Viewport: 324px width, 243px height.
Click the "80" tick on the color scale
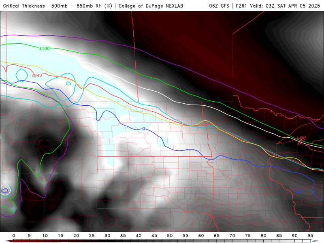(x=264, y=236)
